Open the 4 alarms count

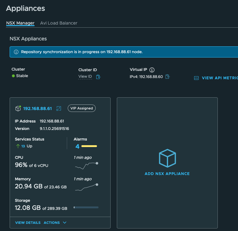[x=77, y=146]
